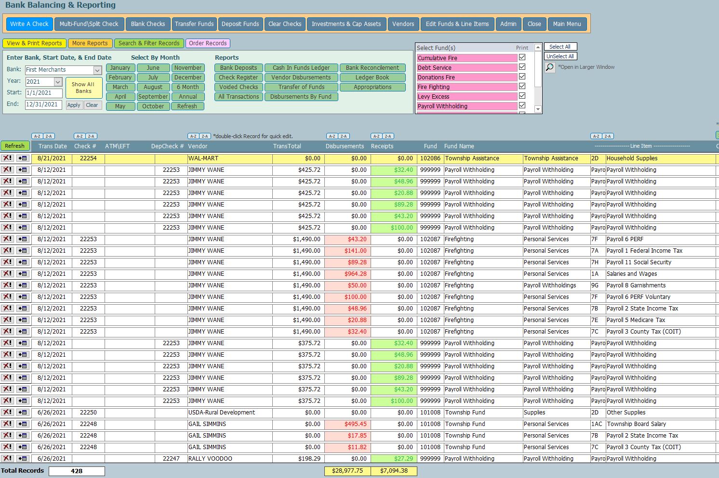The width and height of the screenshot is (719, 478).
Task: Click the Bank Reconcilement report button
Action: pyautogui.click(x=372, y=68)
